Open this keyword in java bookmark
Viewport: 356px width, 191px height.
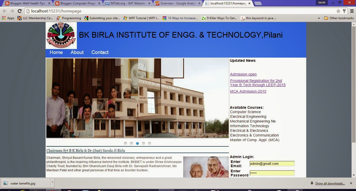259,18
